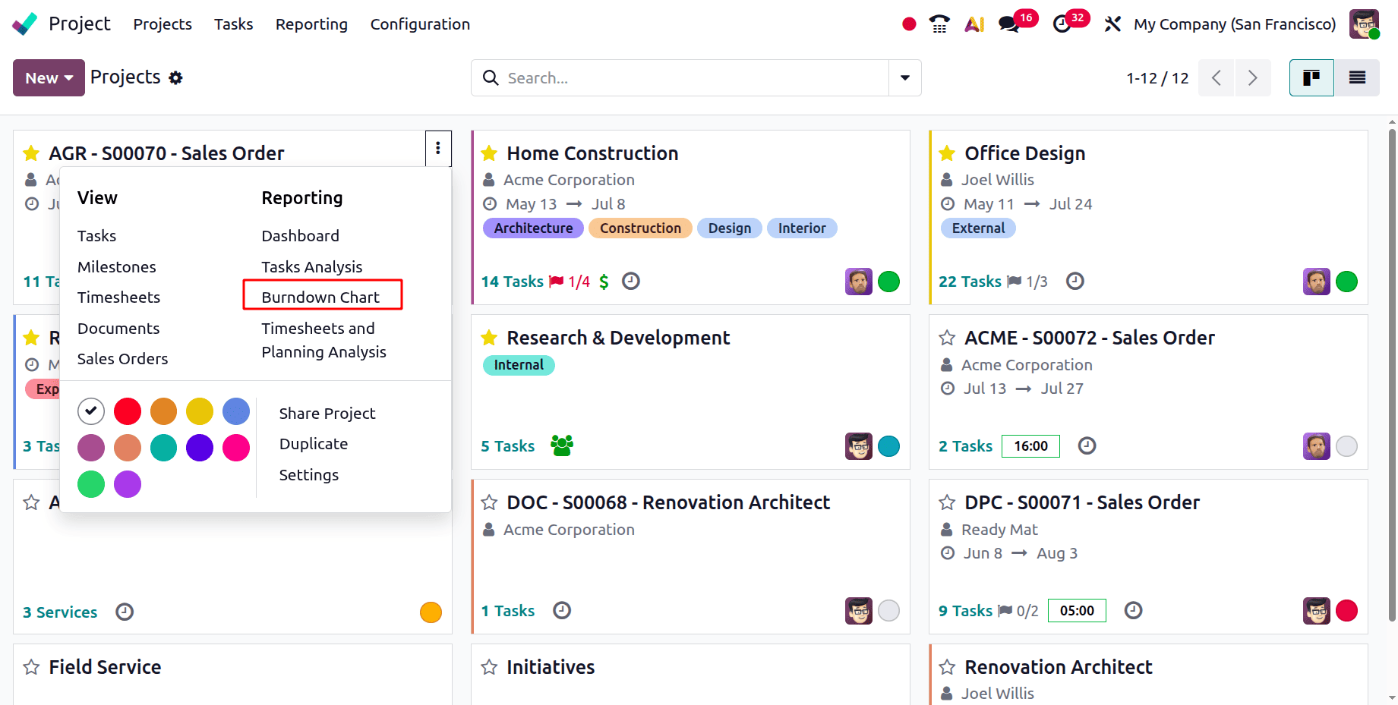Click the dollar sign icon on Home Construction
Viewport: 1398px width, 705px height.
[x=604, y=282]
